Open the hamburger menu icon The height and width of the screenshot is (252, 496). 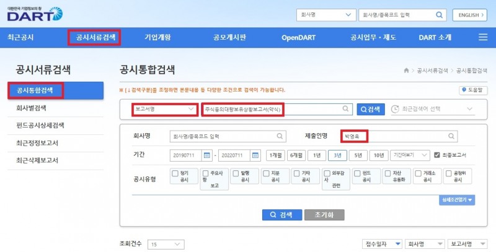(x=483, y=37)
